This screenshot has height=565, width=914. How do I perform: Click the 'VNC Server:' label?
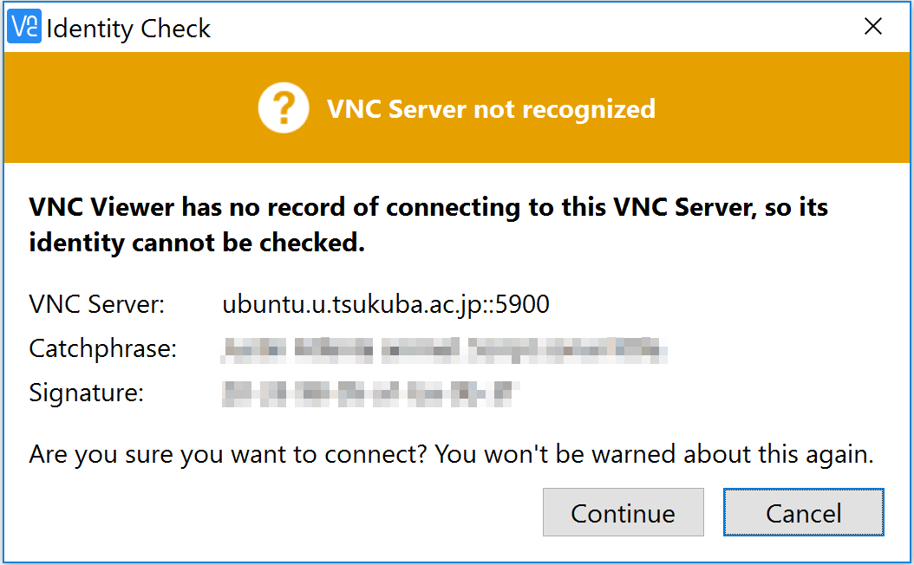pos(96,304)
